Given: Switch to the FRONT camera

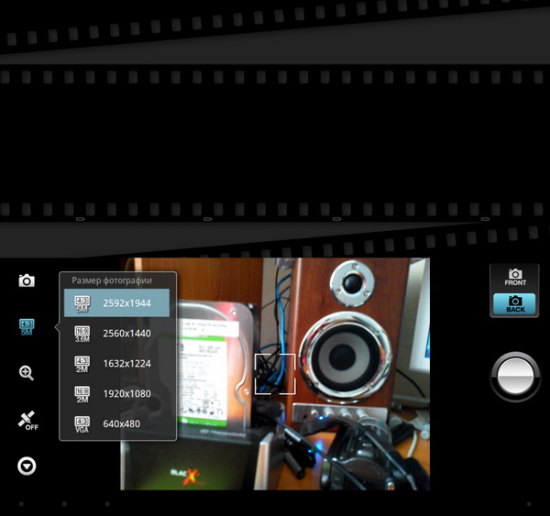Looking at the screenshot, I should click(514, 278).
